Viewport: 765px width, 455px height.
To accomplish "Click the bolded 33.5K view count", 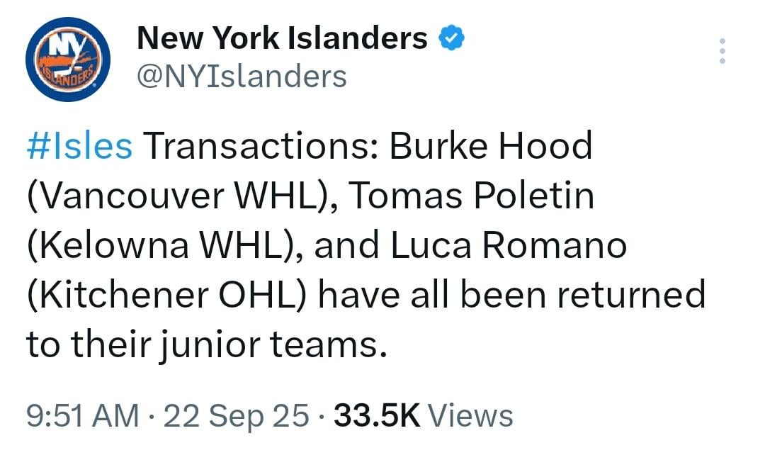I will (x=375, y=416).
